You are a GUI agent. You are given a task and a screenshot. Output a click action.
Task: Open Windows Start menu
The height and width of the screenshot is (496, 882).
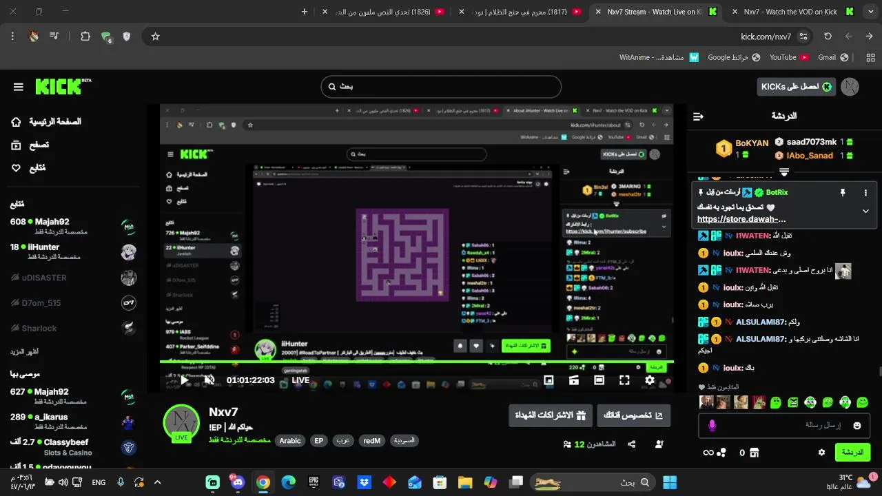coord(669,482)
